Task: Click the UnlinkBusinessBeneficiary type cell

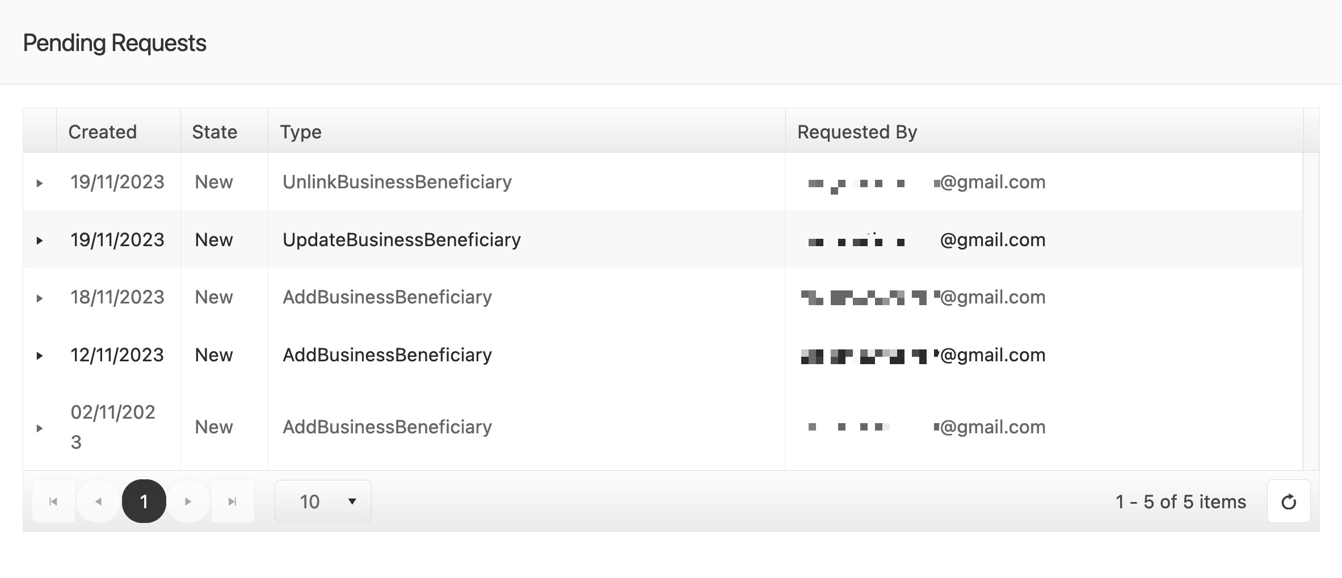Action: 397,182
